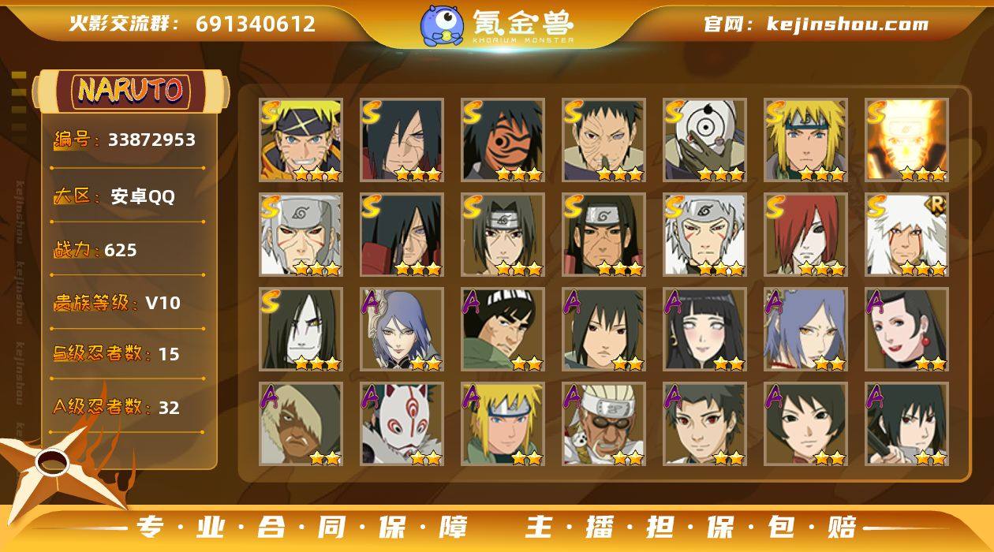The width and height of the screenshot is (994, 552).
Task: Click the NARUTO scroll title banner
Action: tap(130, 90)
